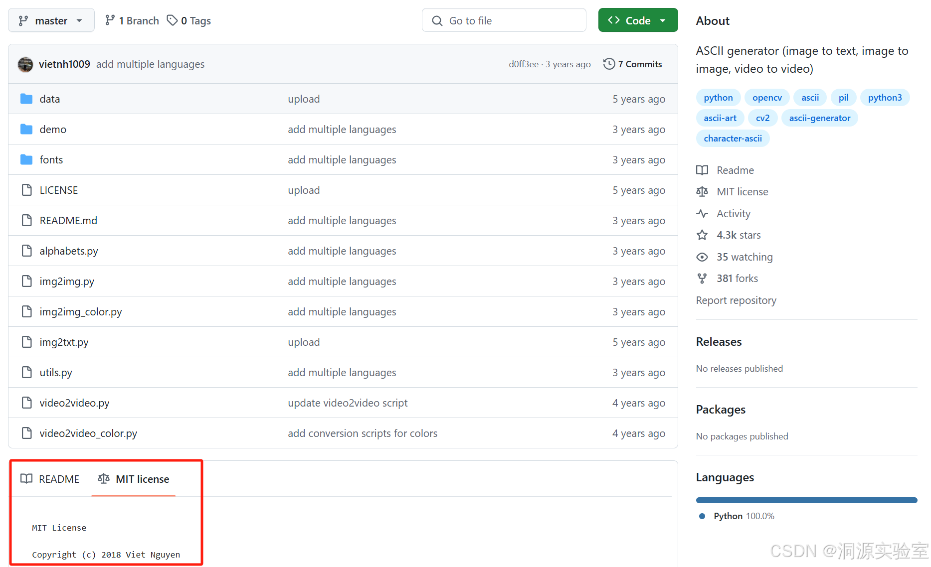This screenshot has height=567, width=931.
Task: Open video2video_color.py file
Action: [x=88, y=433]
